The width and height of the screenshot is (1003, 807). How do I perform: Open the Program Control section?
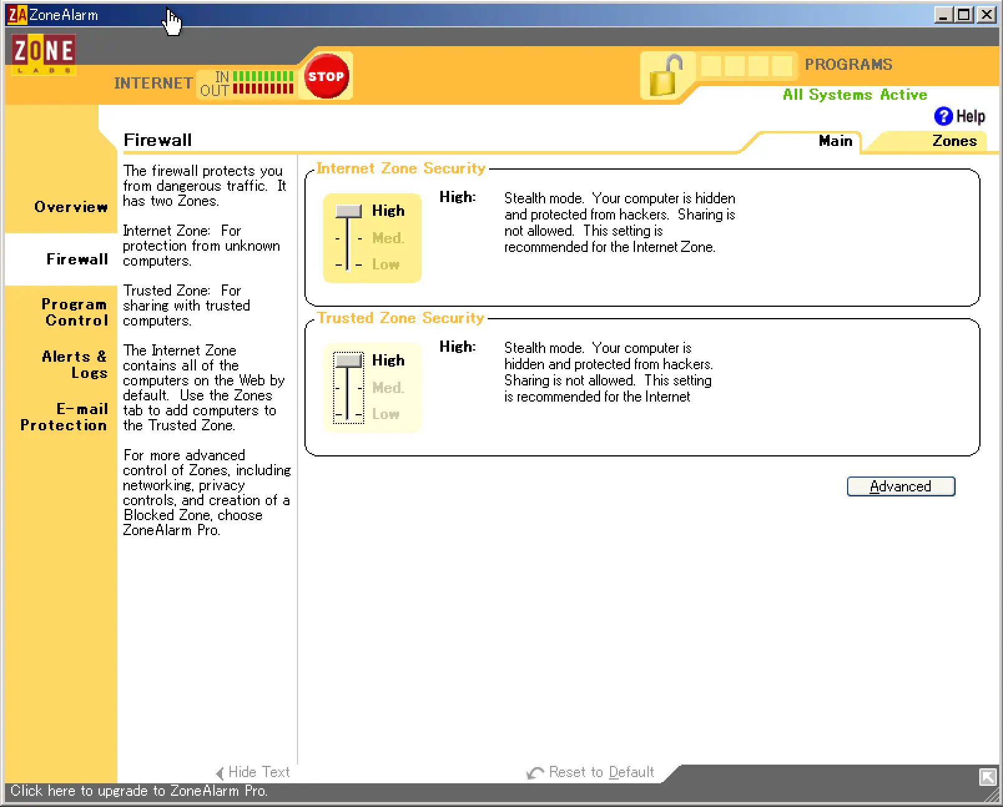(x=75, y=312)
